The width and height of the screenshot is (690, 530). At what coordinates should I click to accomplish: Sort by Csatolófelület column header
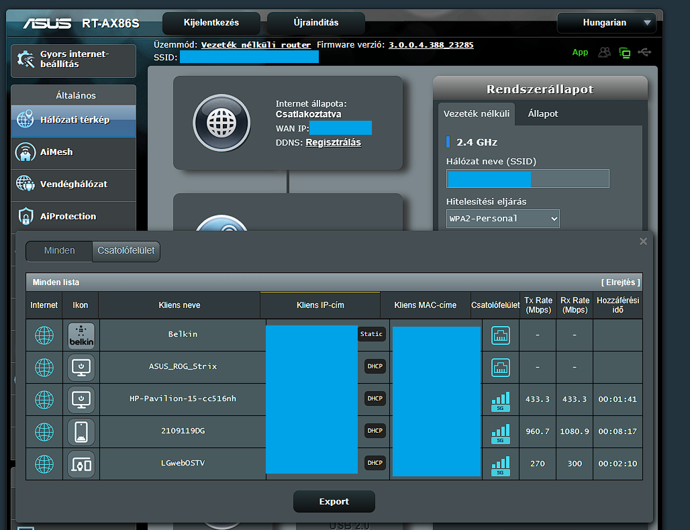click(x=495, y=305)
